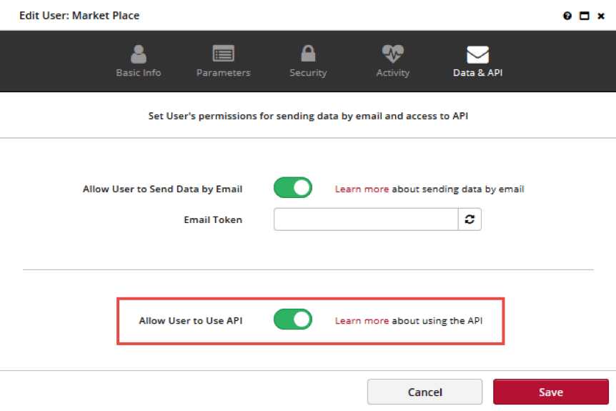This screenshot has width=616, height=411.
Task: Click the Cancel button
Action: click(x=424, y=392)
